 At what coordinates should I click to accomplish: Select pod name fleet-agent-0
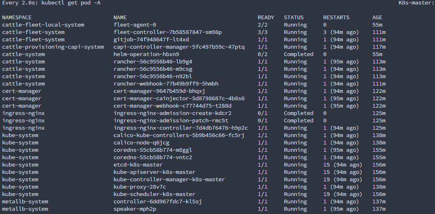[x=135, y=25]
